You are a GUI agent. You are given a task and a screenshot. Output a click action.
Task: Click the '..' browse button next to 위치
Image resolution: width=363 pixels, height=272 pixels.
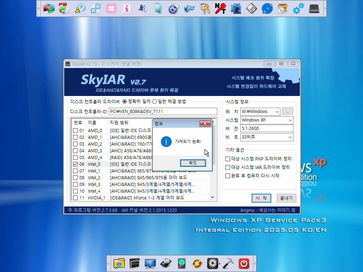[287, 111]
